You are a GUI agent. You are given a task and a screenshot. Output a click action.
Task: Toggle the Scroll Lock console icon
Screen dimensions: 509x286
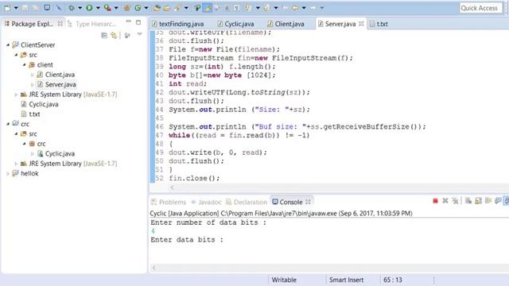click(478, 201)
